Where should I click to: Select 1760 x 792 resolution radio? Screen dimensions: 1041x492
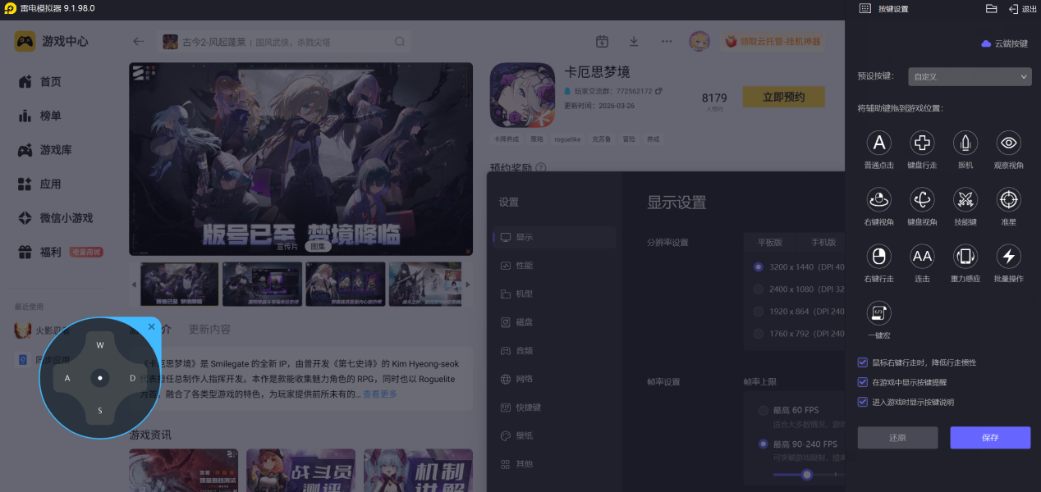click(759, 334)
